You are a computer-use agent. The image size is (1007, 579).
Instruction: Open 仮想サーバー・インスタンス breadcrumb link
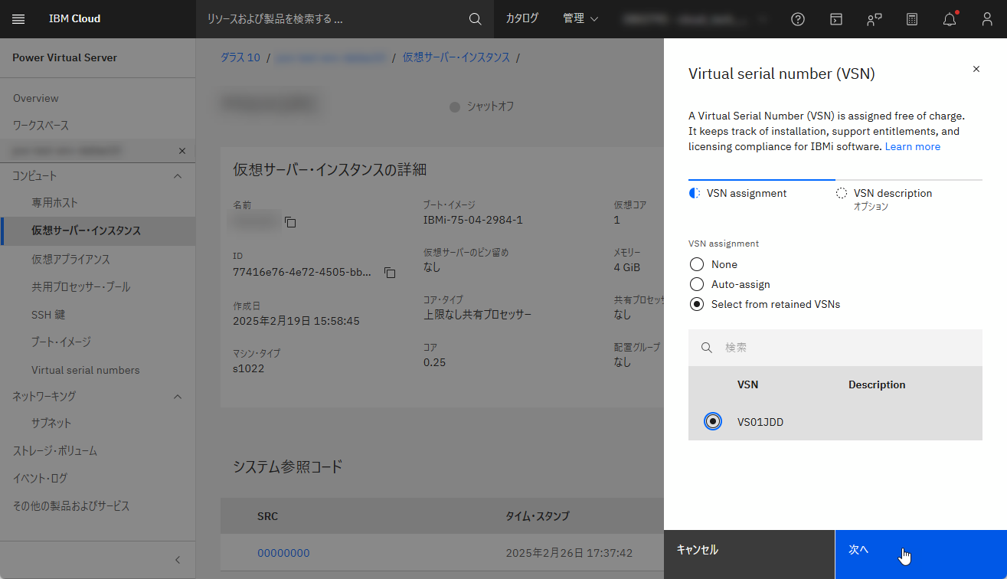pyautogui.click(x=456, y=57)
